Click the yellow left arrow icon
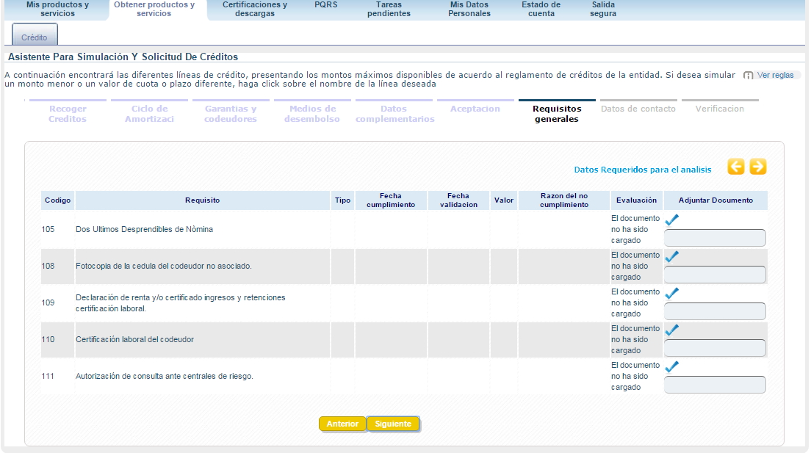 tap(736, 167)
